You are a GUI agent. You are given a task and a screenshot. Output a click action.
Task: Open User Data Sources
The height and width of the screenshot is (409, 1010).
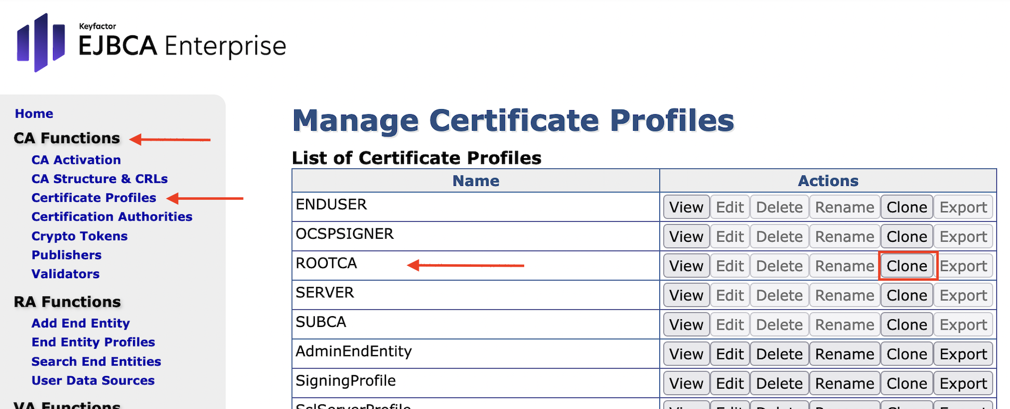point(93,380)
